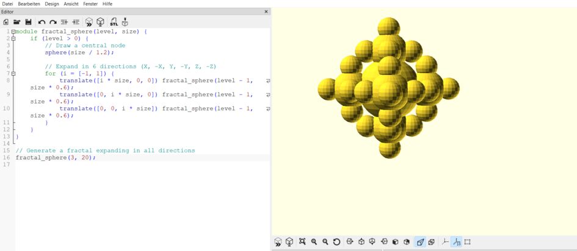Toggle the axes display

click(445, 242)
